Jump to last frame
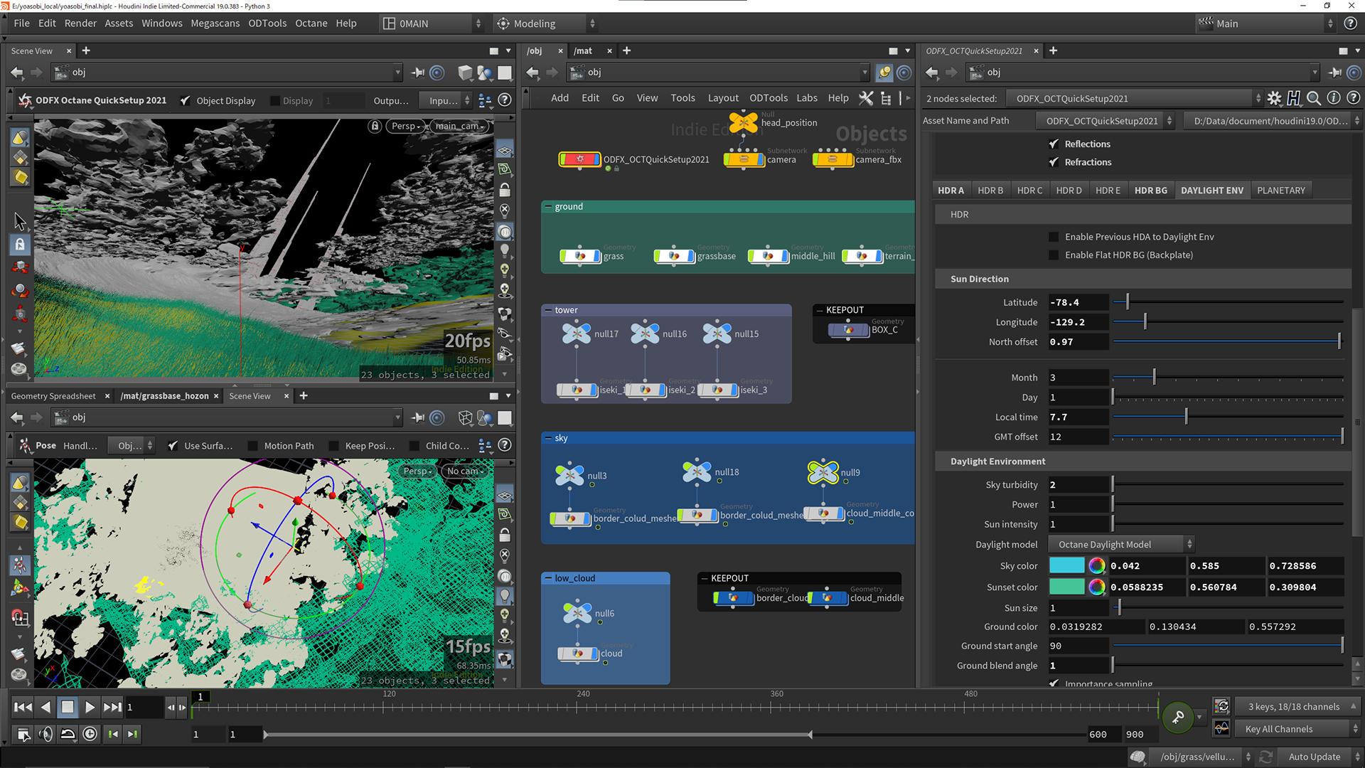 tap(112, 707)
